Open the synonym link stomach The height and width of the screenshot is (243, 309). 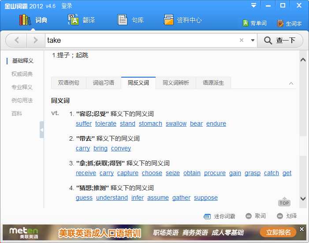[150, 123]
